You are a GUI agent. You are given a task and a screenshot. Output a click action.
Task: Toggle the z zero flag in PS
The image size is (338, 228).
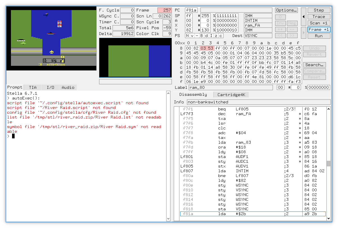(x=216, y=36)
